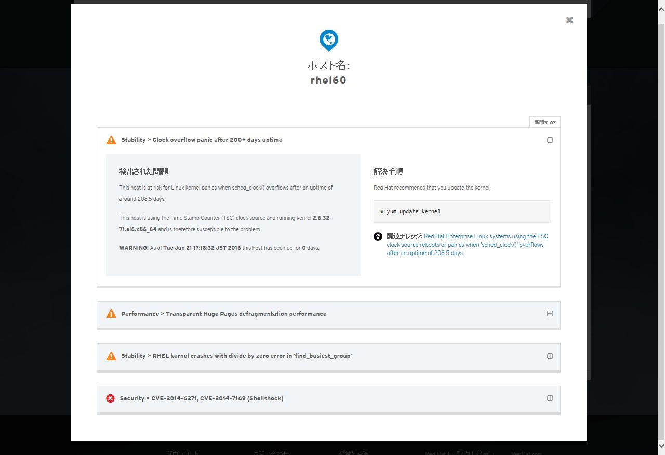
Task: Click the 'yum update kernel' command box
Action: (462, 212)
